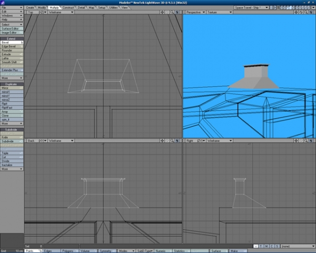Open the Windows menu dropdown
Screen dimensions: 316x253
(x=12, y=15)
